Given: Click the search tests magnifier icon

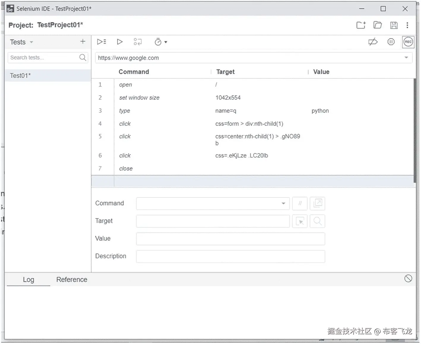Looking at the screenshot, I should click(x=83, y=57).
